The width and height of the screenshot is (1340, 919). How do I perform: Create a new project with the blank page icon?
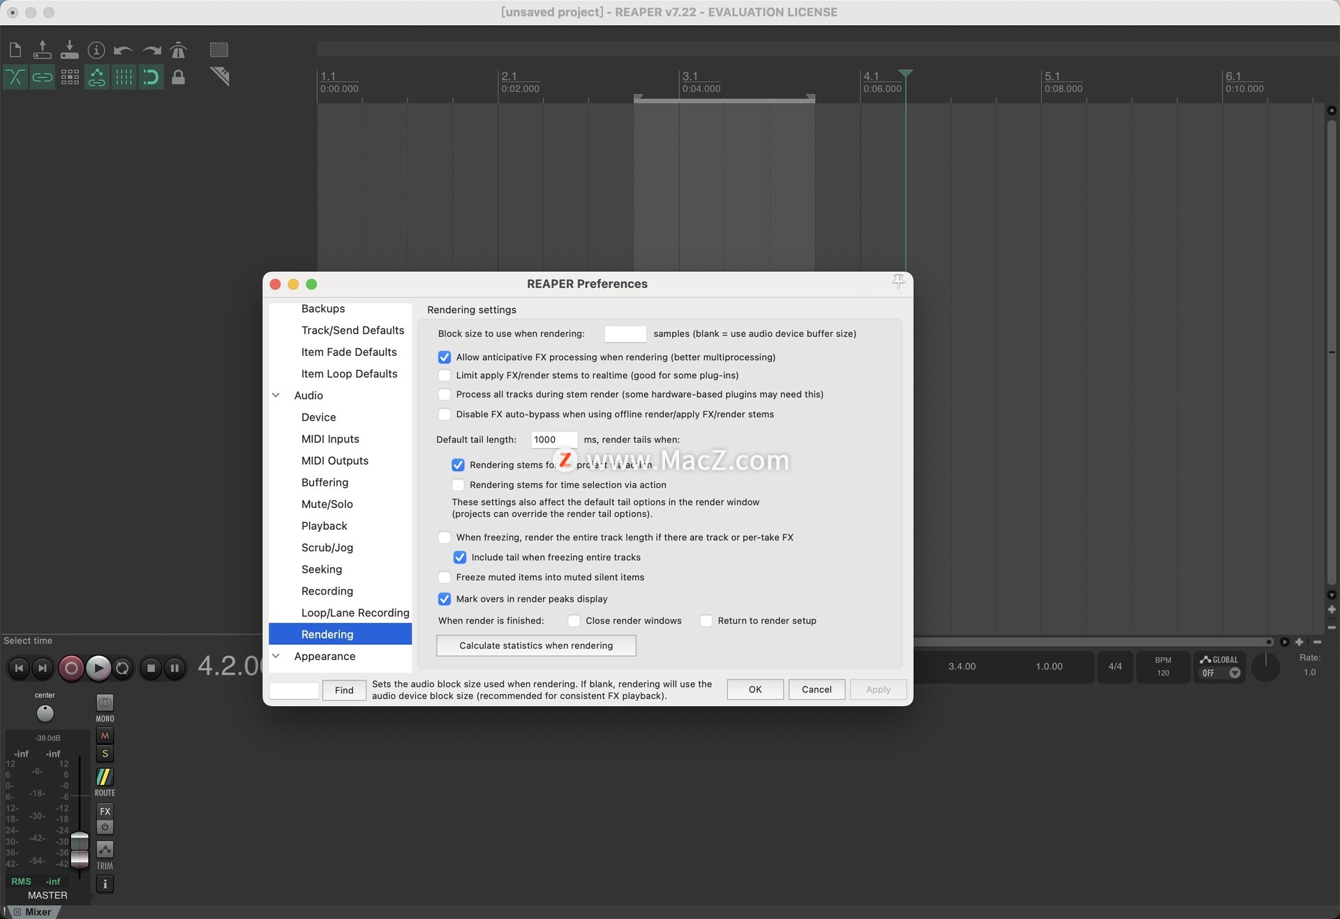(x=15, y=50)
